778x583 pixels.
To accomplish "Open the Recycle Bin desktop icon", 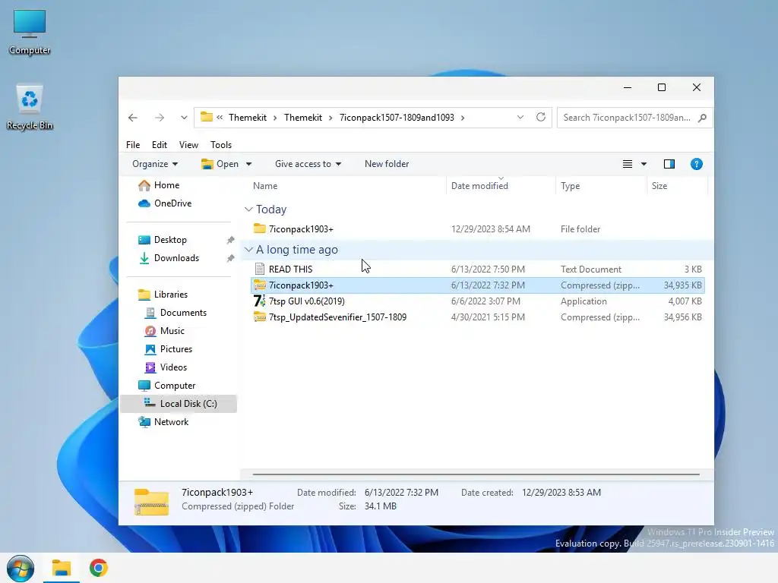I will 30,107.
